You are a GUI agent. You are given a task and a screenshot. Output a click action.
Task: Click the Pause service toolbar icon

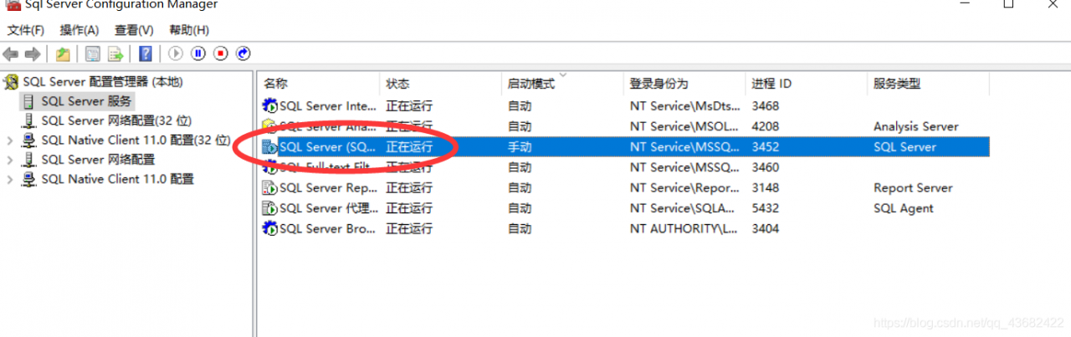tap(198, 54)
